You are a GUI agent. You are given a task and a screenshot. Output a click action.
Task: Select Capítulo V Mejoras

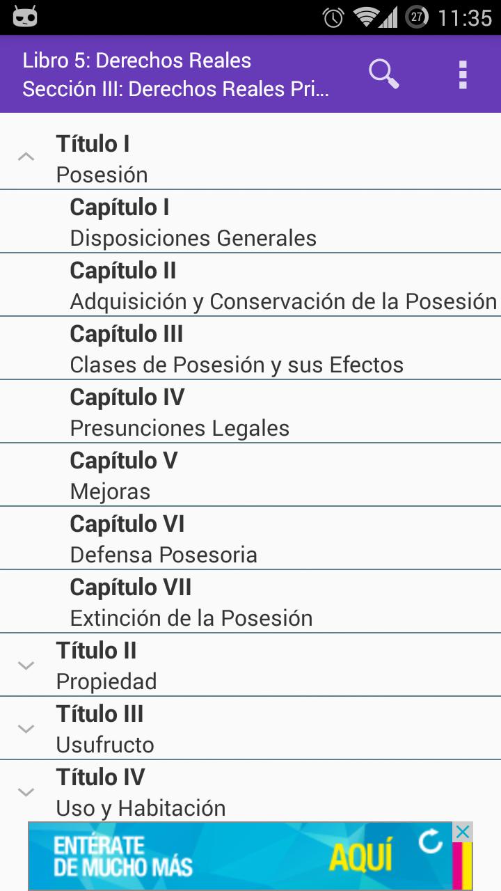tap(124, 475)
